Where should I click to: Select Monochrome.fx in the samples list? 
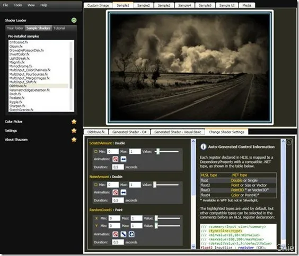(x=20, y=66)
